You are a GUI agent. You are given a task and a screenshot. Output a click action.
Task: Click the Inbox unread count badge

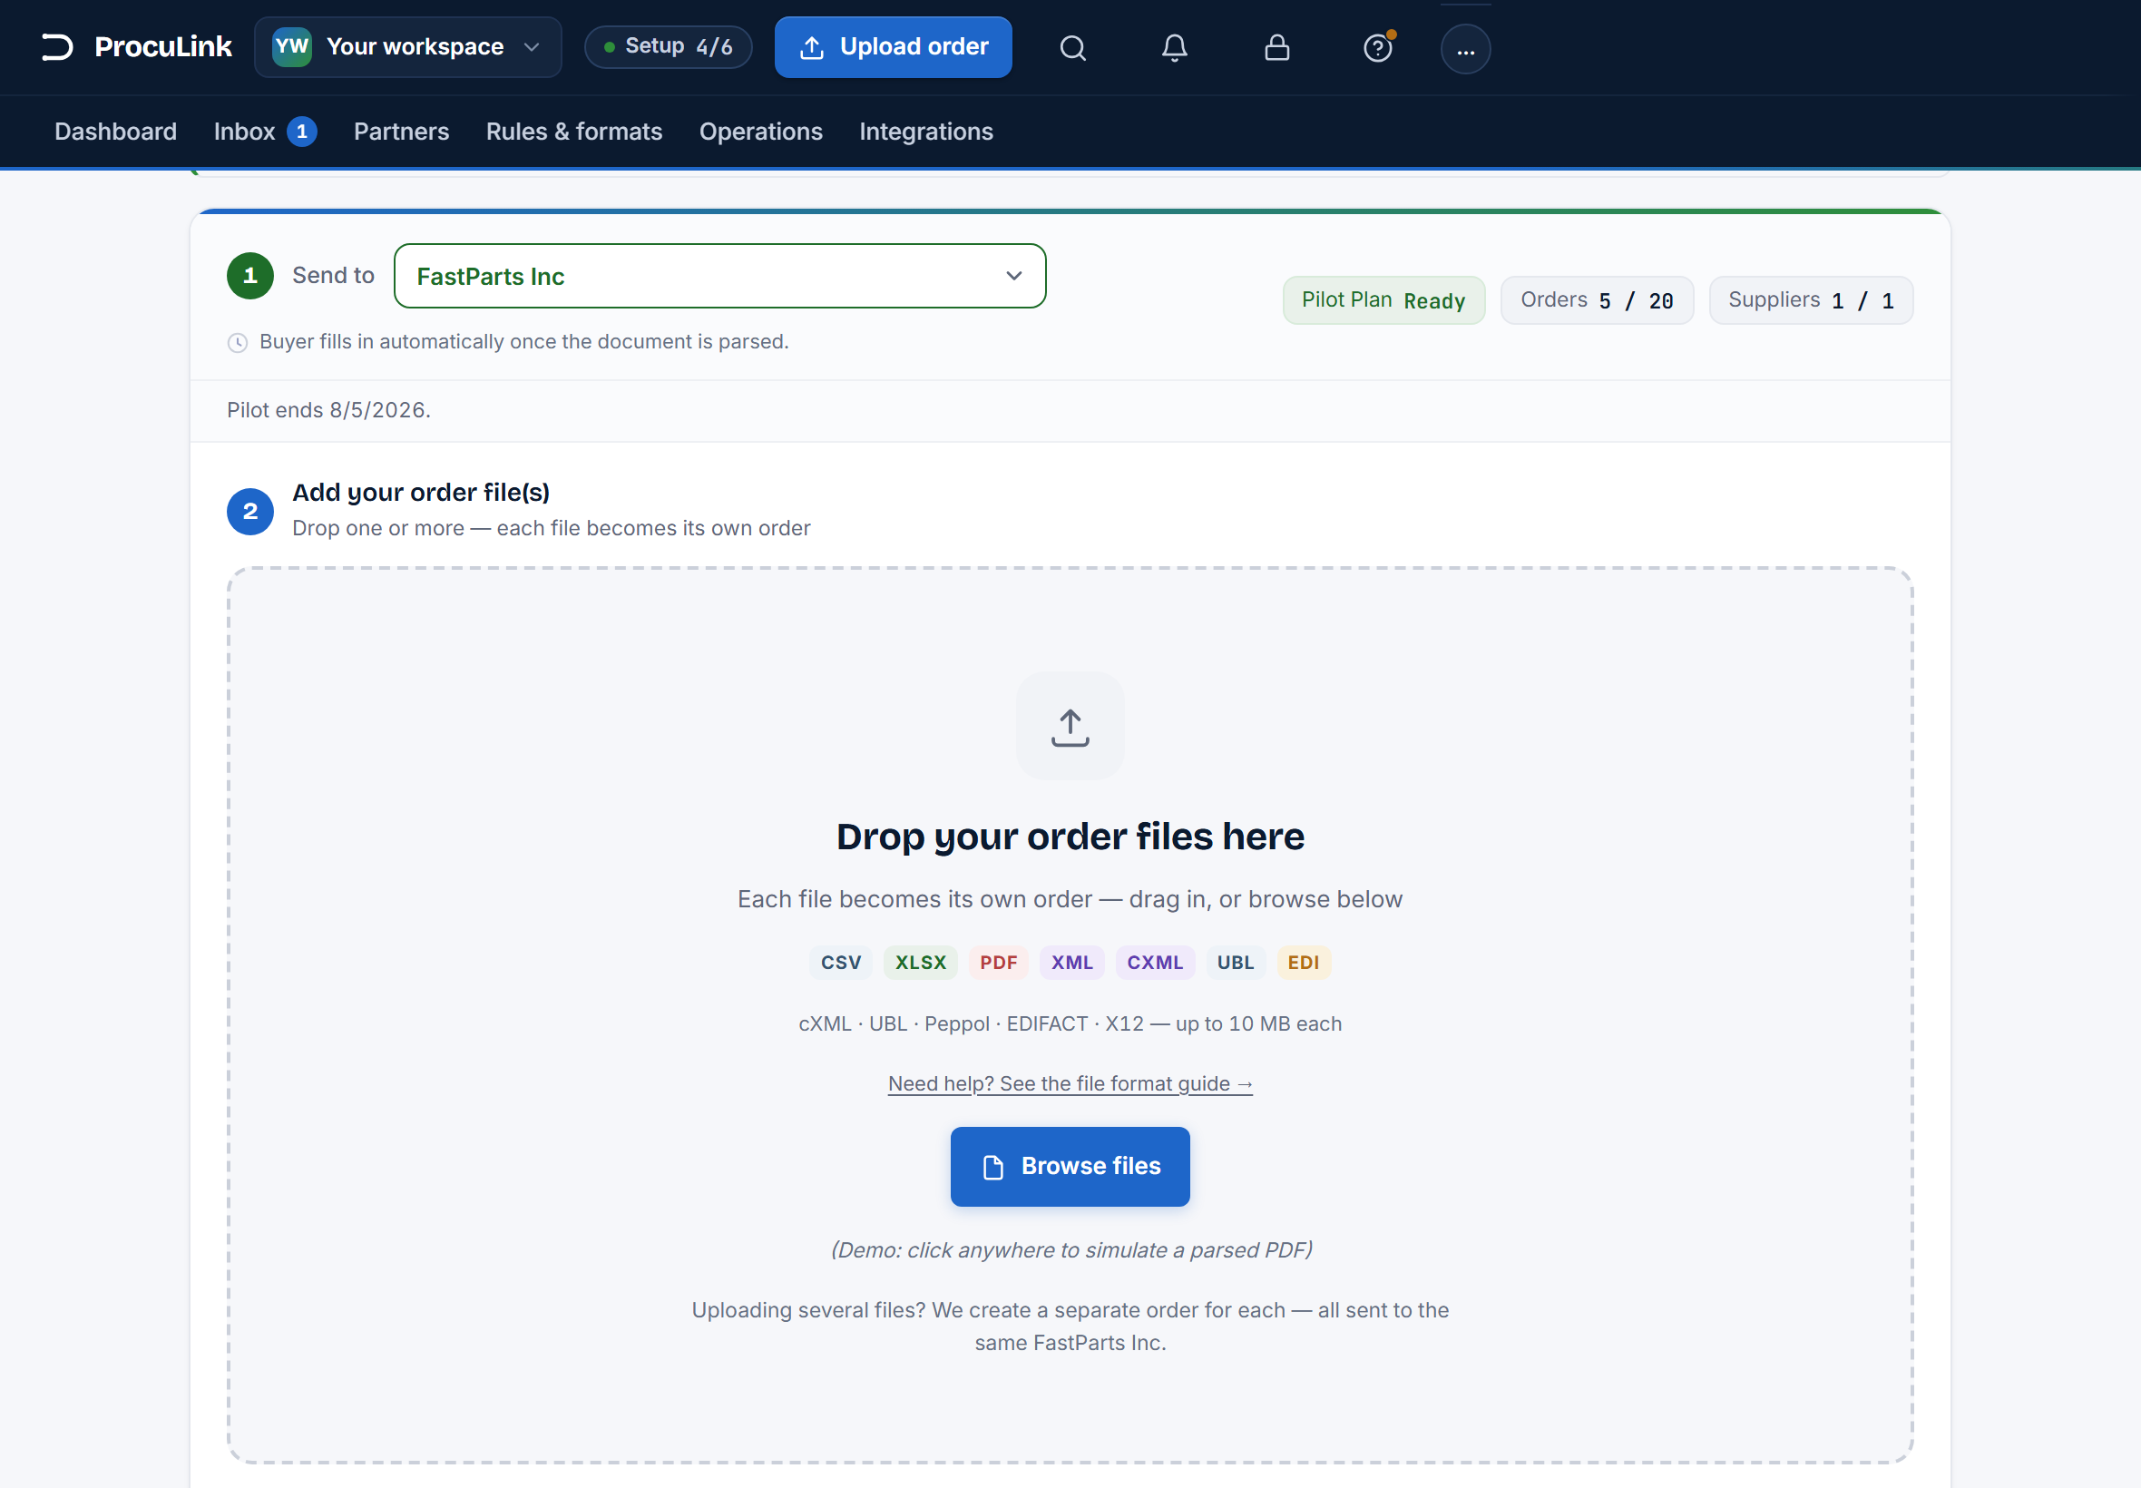[x=302, y=132]
